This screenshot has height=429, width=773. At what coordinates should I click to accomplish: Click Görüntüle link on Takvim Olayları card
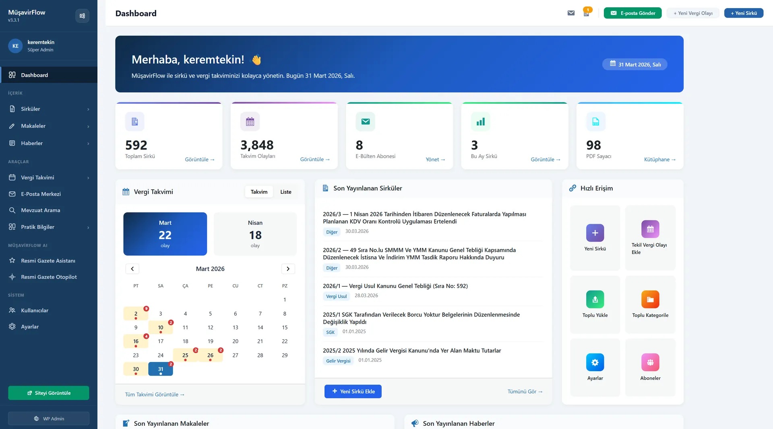coord(315,160)
